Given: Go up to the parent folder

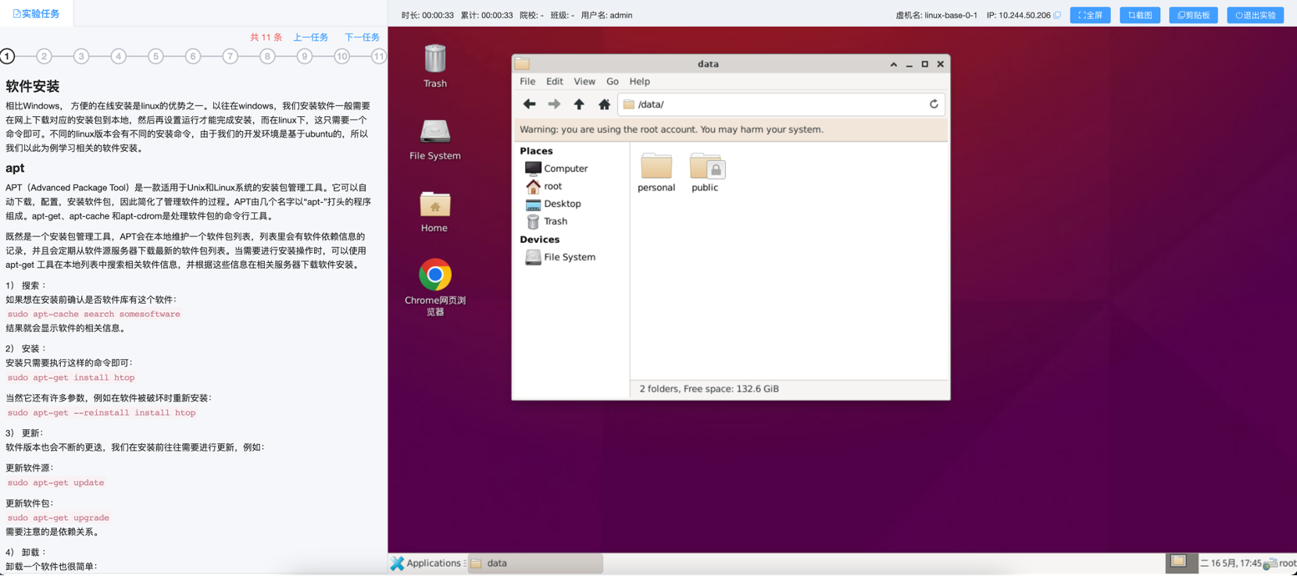Looking at the screenshot, I should (x=579, y=105).
